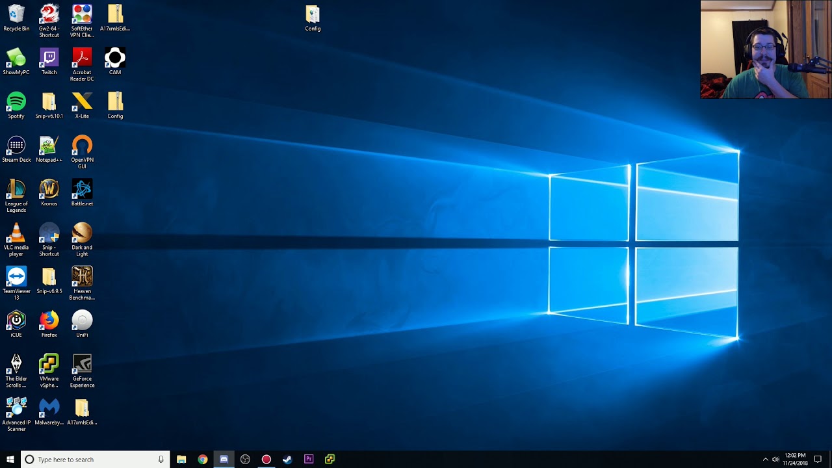Viewport: 832px width, 468px height.
Task: Click the Show desktop strip
Action: (830, 460)
